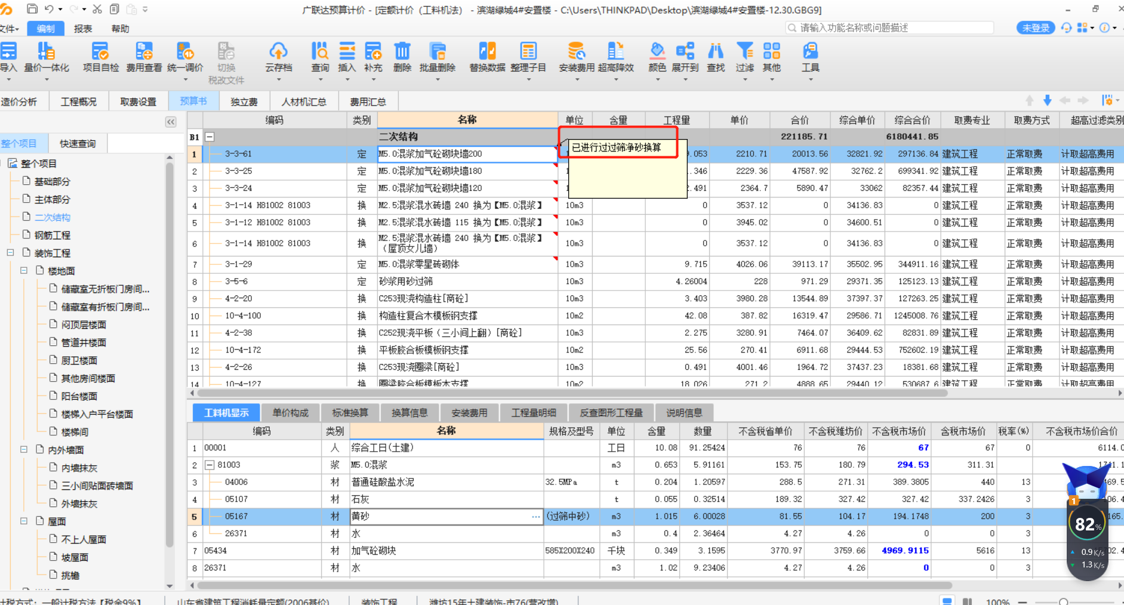Select 基础部分 in project tree
1124x605 pixels.
52,181
